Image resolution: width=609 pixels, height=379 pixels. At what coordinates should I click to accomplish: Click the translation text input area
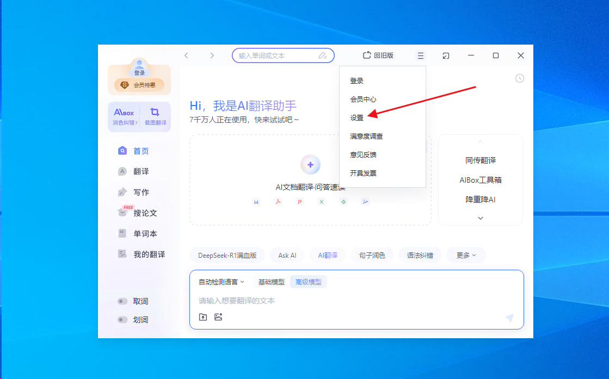(x=356, y=301)
